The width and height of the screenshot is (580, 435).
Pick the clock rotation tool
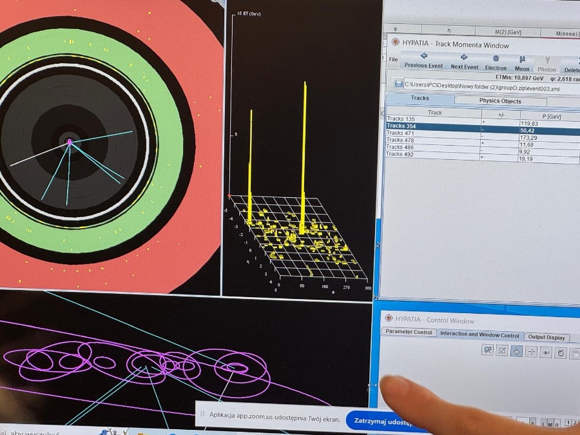tap(561, 353)
